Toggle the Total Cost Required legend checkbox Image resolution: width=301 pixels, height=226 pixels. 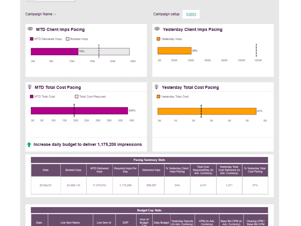[77, 96]
